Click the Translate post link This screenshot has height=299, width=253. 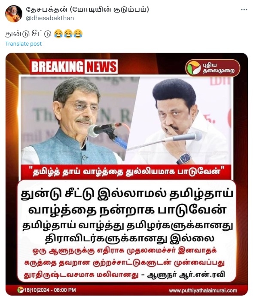tap(23, 44)
